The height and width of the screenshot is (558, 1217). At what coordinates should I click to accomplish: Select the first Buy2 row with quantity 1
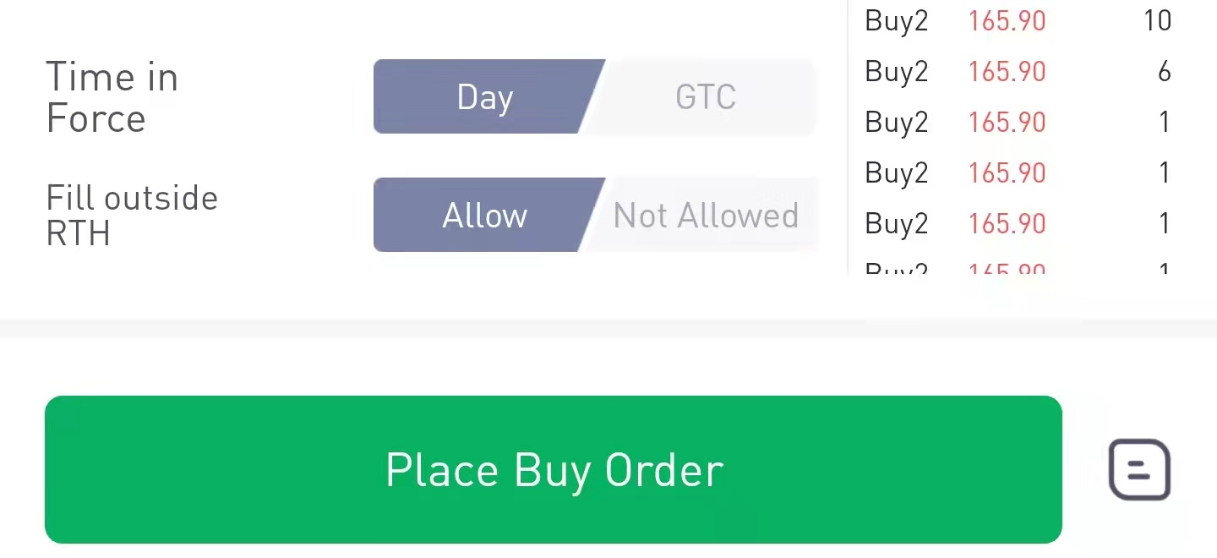coord(1014,122)
